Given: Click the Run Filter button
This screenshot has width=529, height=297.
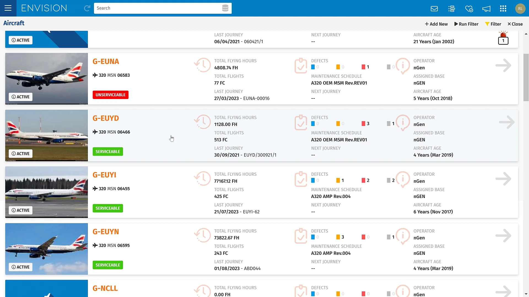Looking at the screenshot, I should [466, 24].
